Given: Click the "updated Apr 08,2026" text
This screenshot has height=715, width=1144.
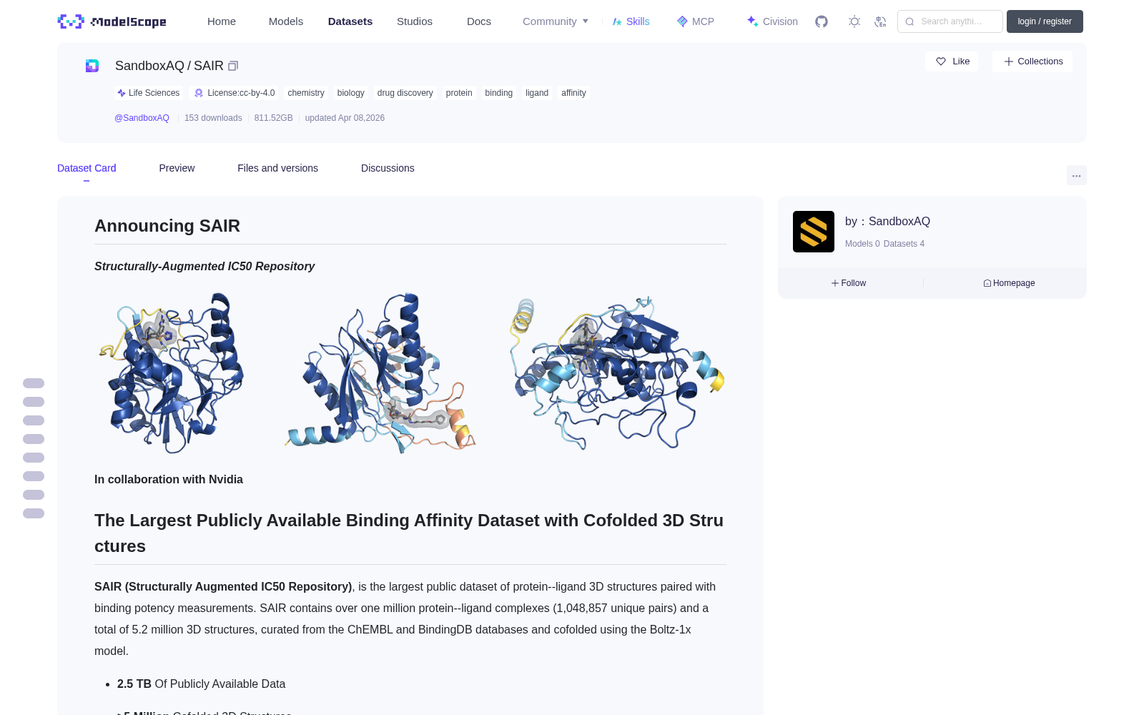Looking at the screenshot, I should point(345,118).
